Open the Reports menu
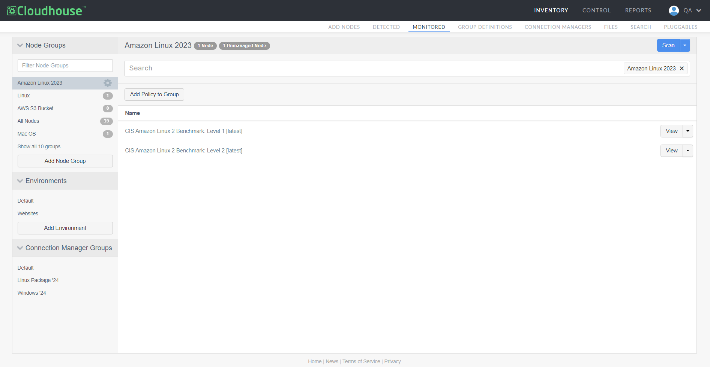The image size is (710, 367). click(x=638, y=10)
